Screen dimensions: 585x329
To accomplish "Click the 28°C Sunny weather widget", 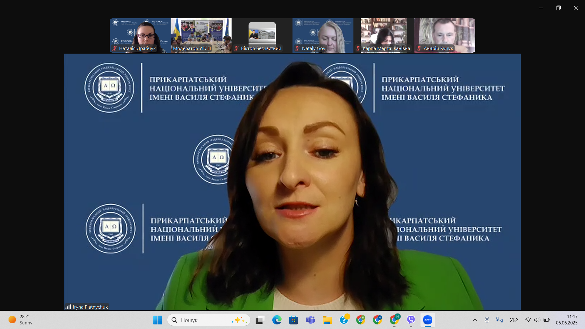I will coord(21,320).
